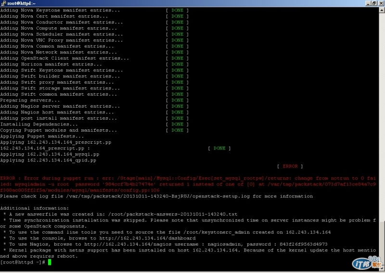Viewport: 385px width, 273px height.
Task: Click 'ned above requires reboot.' line
Action: point(39,256)
